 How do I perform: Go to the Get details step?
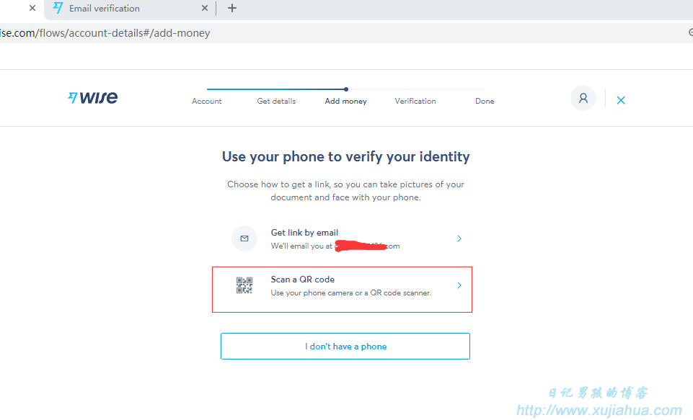pyautogui.click(x=276, y=101)
